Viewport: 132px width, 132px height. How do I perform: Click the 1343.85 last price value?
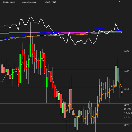pos(128,109)
